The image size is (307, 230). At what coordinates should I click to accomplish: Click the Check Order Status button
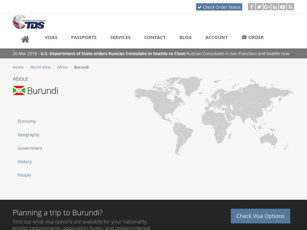coord(219,7)
